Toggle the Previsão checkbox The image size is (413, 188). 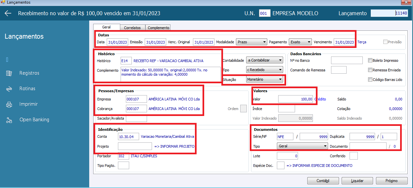tap(385, 42)
